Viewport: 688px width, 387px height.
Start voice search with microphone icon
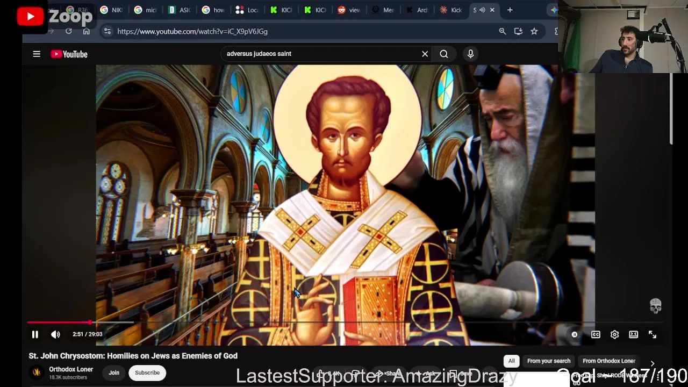coord(470,54)
